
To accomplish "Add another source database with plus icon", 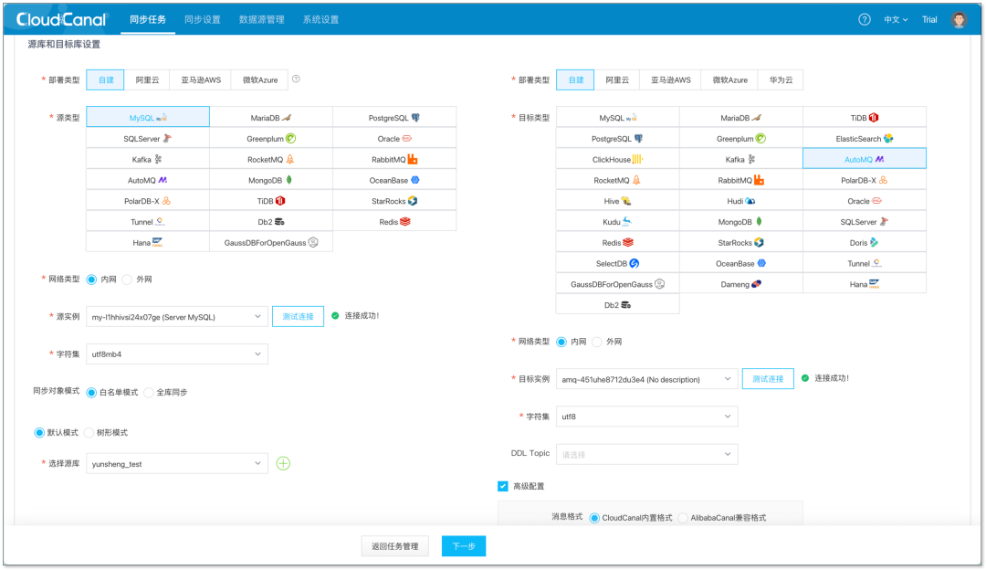I will pyautogui.click(x=283, y=464).
